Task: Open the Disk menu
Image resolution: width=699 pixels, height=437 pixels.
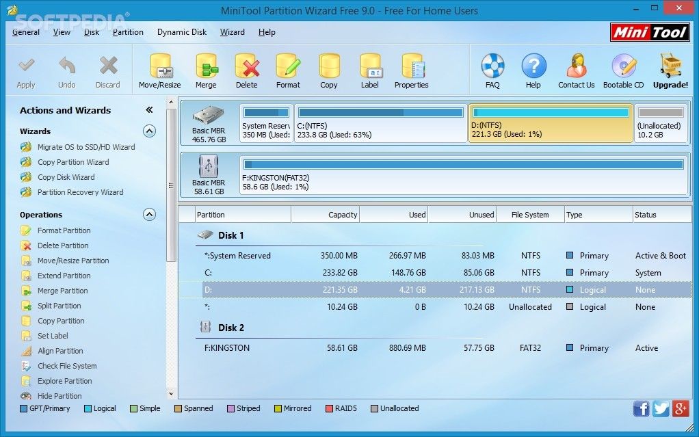Action: click(92, 32)
